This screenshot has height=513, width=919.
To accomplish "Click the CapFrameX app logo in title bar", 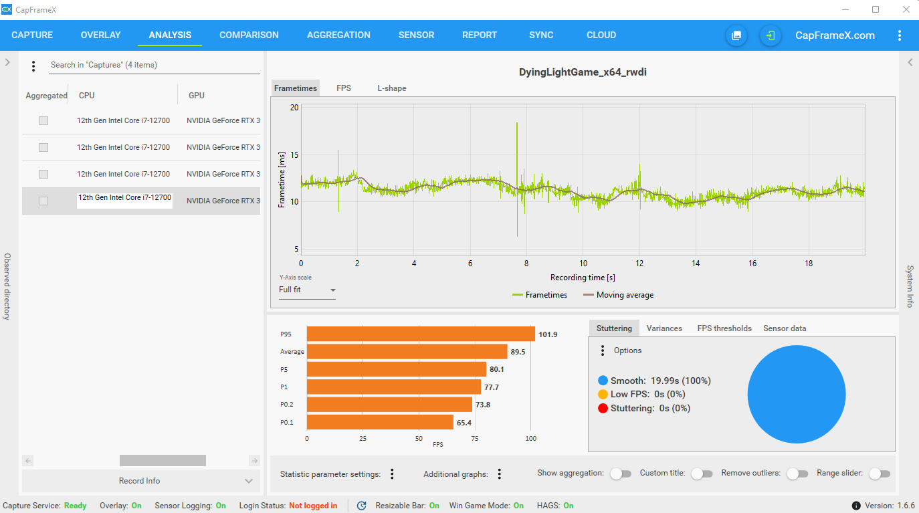I will point(7,9).
